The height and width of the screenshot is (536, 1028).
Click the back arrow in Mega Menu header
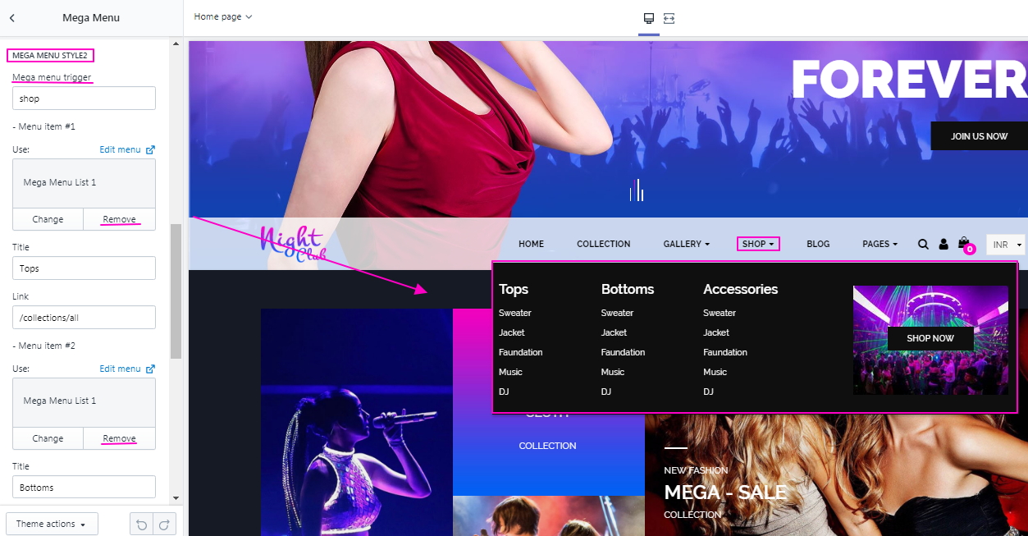click(12, 17)
